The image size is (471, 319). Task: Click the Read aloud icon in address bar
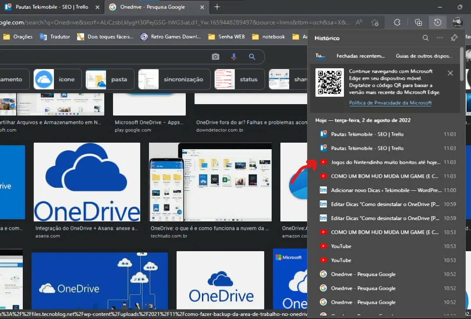point(359,22)
